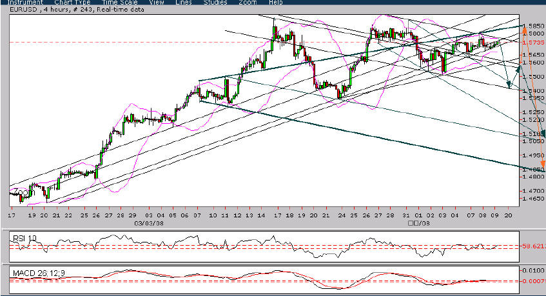Click the 1.5050 price axis label
Screen dimensions: 546x296
click(x=533, y=141)
